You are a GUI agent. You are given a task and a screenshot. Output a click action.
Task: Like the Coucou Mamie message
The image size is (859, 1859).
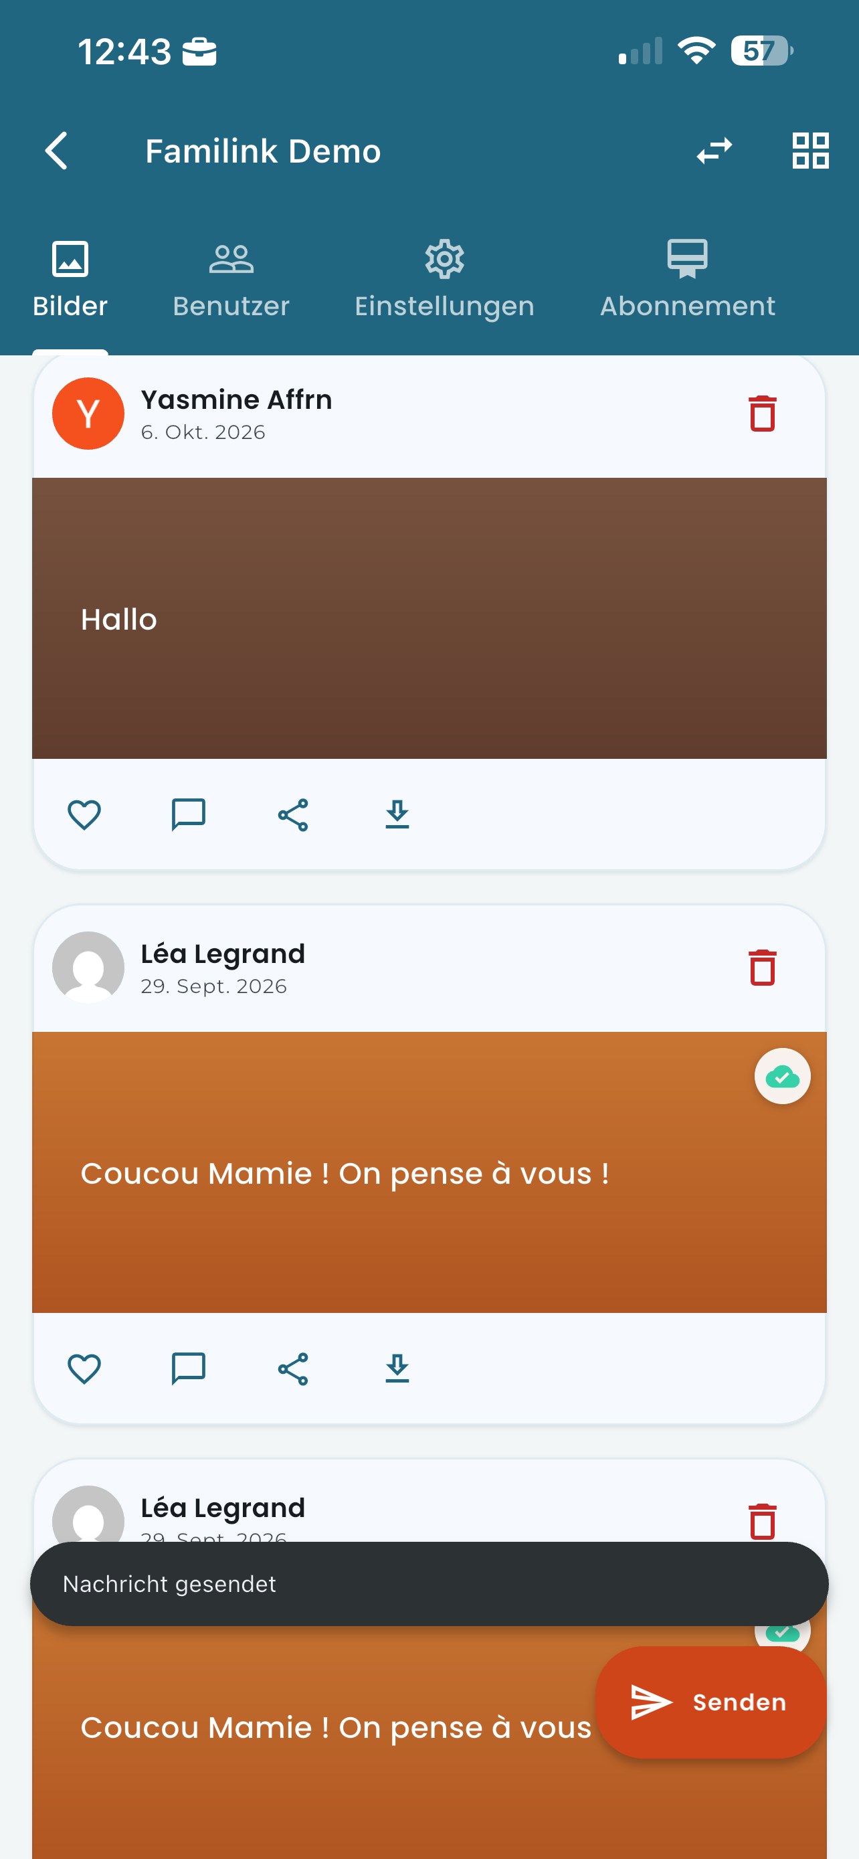point(84,1369)
